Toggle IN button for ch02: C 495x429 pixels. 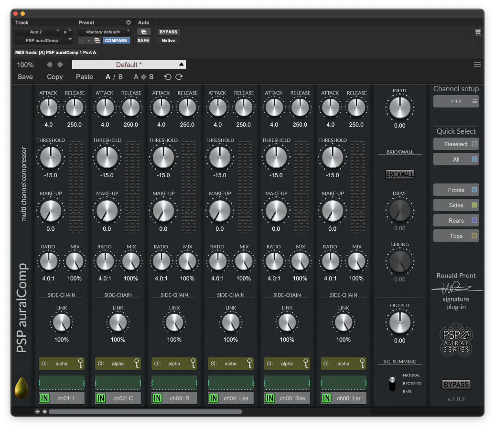point(101,398)
